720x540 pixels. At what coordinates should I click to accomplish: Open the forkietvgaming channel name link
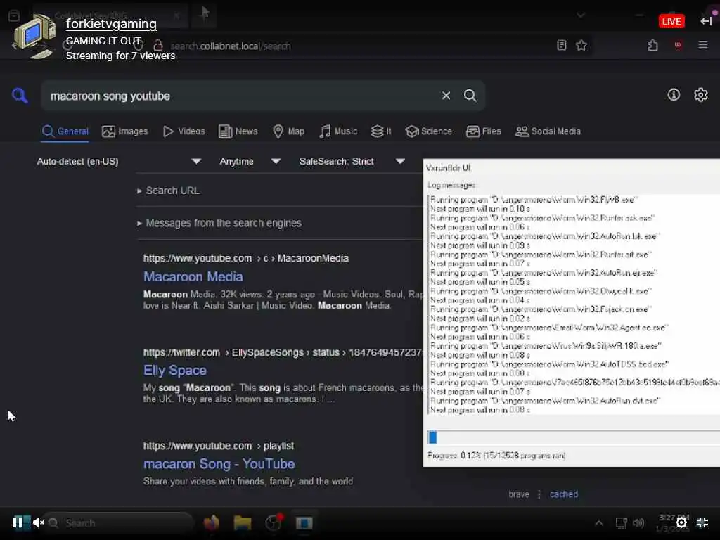(x=111, y=24)
